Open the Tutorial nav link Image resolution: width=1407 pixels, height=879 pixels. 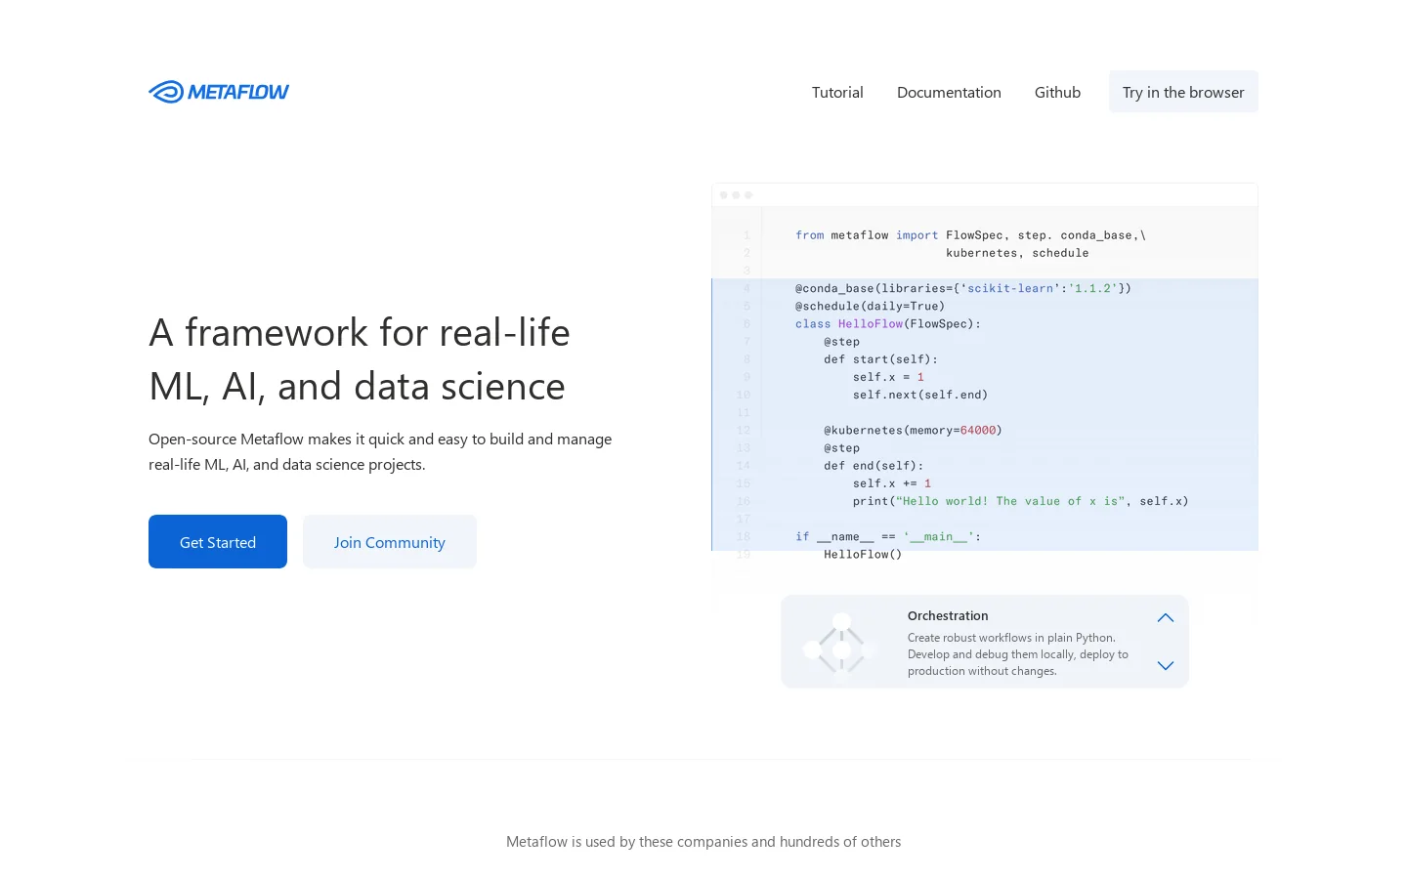837,92
